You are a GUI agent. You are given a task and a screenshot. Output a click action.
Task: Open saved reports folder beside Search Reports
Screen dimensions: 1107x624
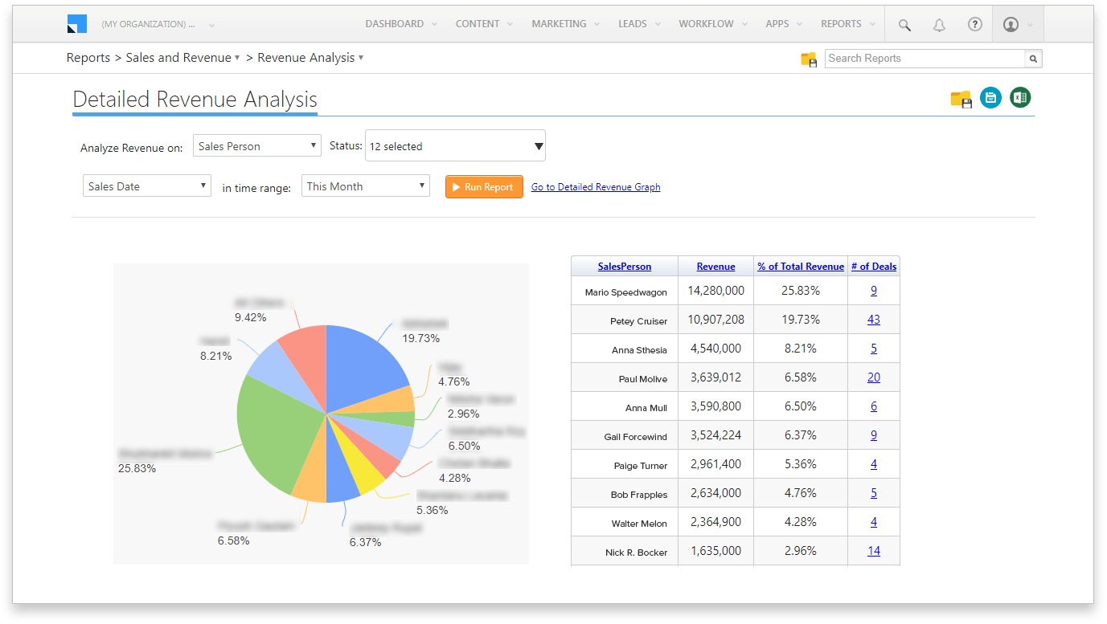808,59
